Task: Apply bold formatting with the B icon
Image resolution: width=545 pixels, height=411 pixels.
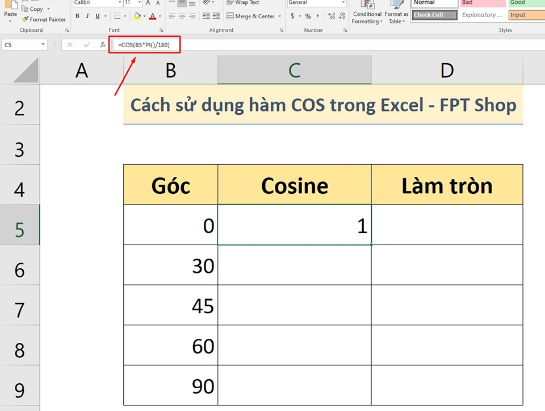Action: pos(78,16)
